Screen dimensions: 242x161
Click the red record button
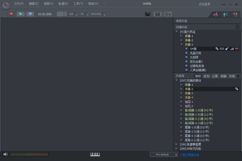11,14
